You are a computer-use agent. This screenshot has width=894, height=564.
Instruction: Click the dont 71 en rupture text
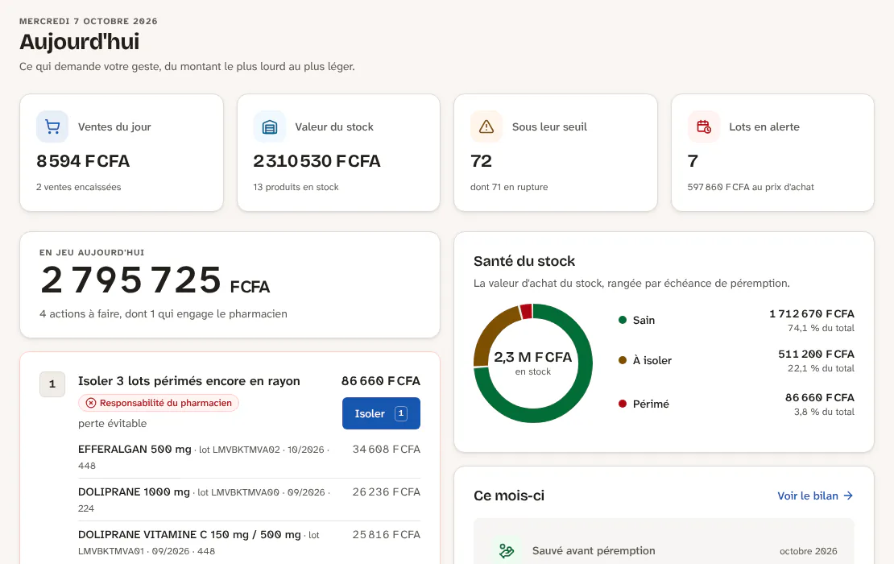click(509, 187)
